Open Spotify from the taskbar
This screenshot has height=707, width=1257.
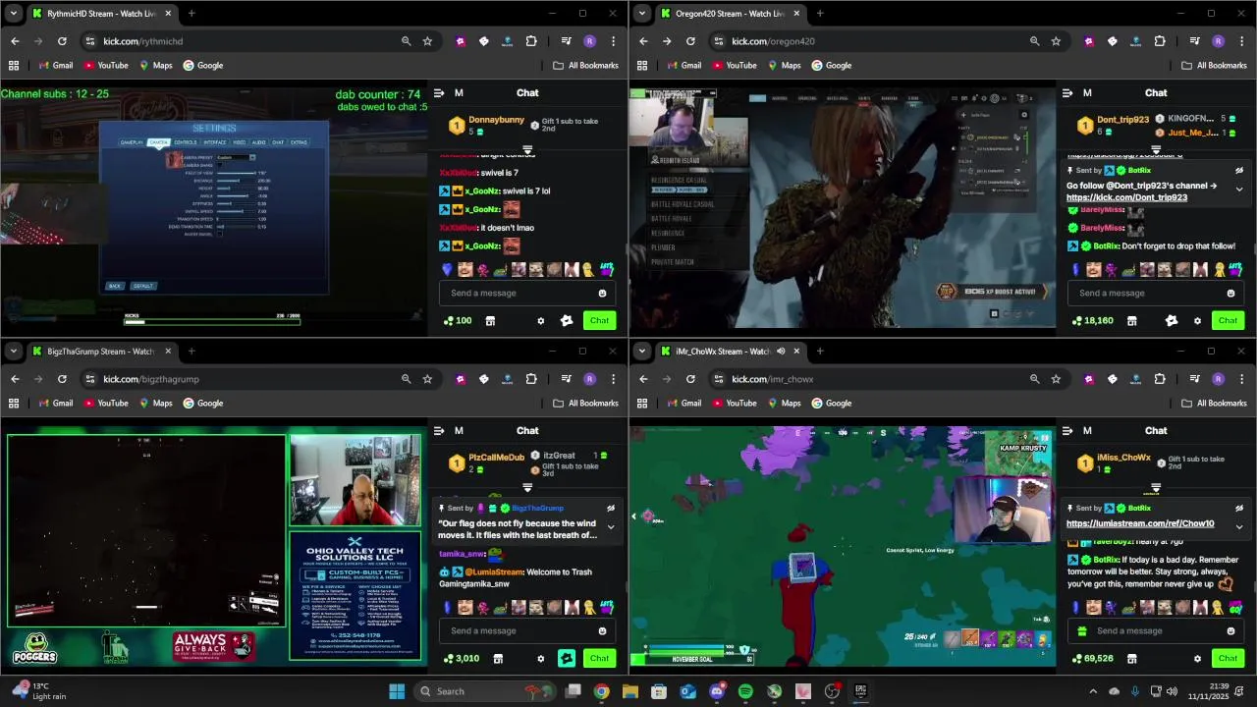(745, 691)
